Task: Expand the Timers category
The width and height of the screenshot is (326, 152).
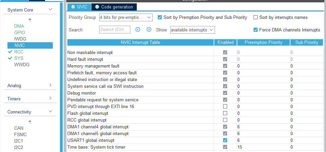Action: point(50,99)
